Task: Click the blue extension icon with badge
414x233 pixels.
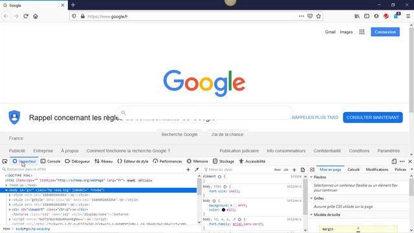Action: coord(397,16)
